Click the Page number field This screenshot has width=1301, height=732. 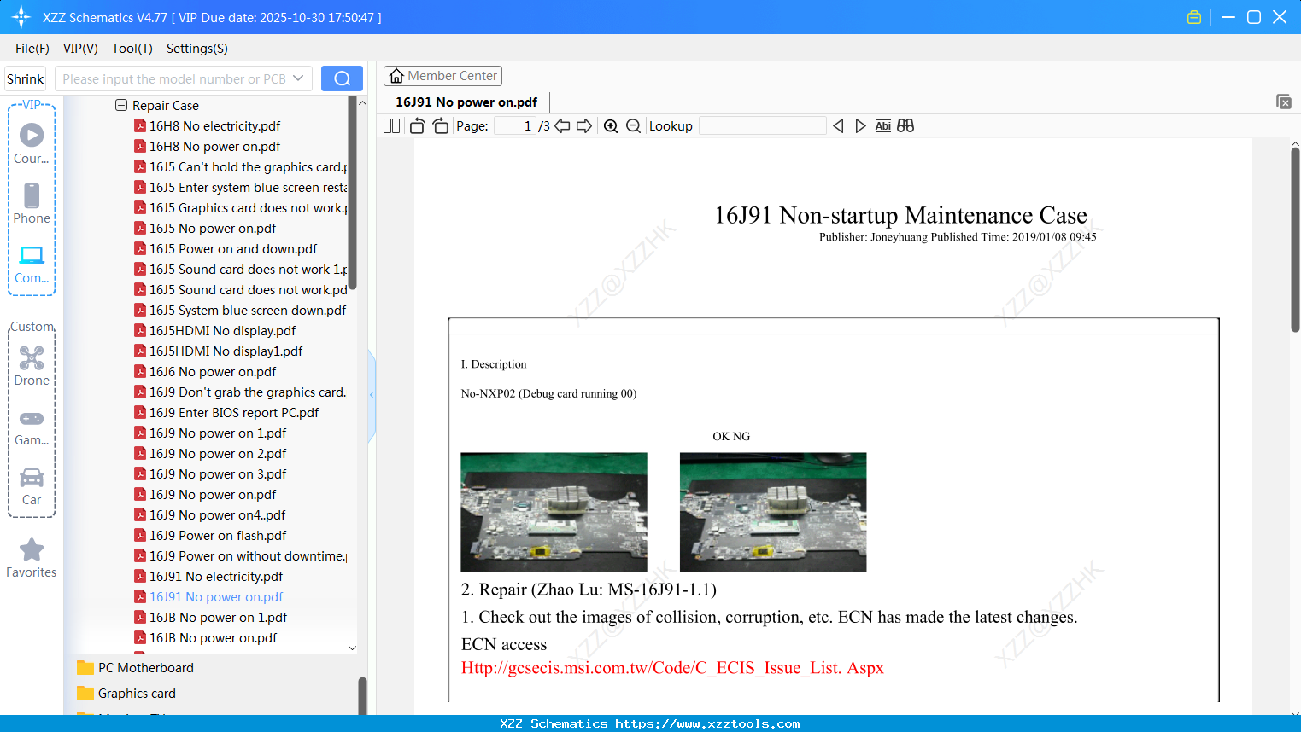[x=515, y=125]
